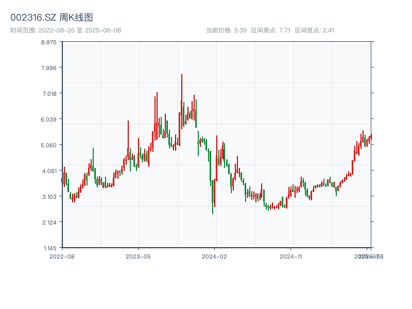Click x-axis date label 2023-05

pyautogui.click(x=138, y=256)
